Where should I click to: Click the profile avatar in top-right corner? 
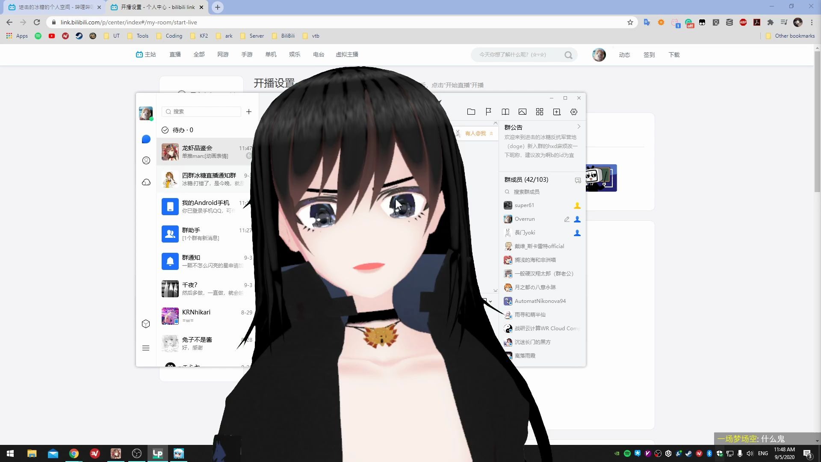click(x=599, y=54)
